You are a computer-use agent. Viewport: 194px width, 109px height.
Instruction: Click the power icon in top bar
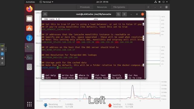(x=164, y=2)
